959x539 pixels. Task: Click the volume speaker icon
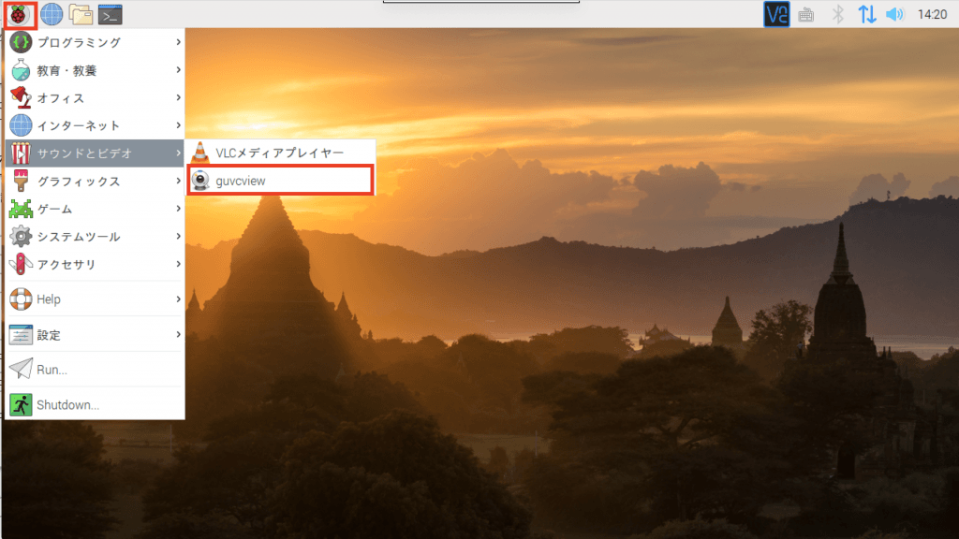pos(895,14)
